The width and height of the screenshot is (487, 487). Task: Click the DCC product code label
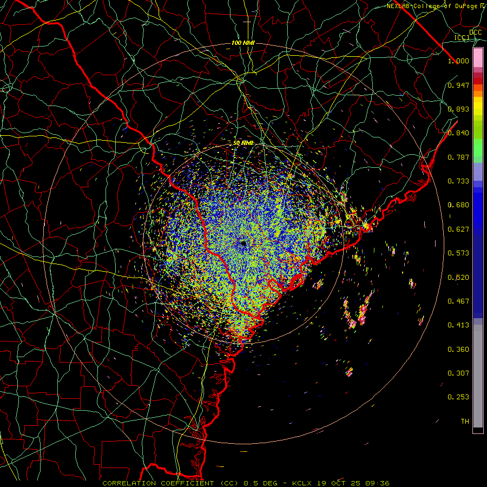pos(476,32)
